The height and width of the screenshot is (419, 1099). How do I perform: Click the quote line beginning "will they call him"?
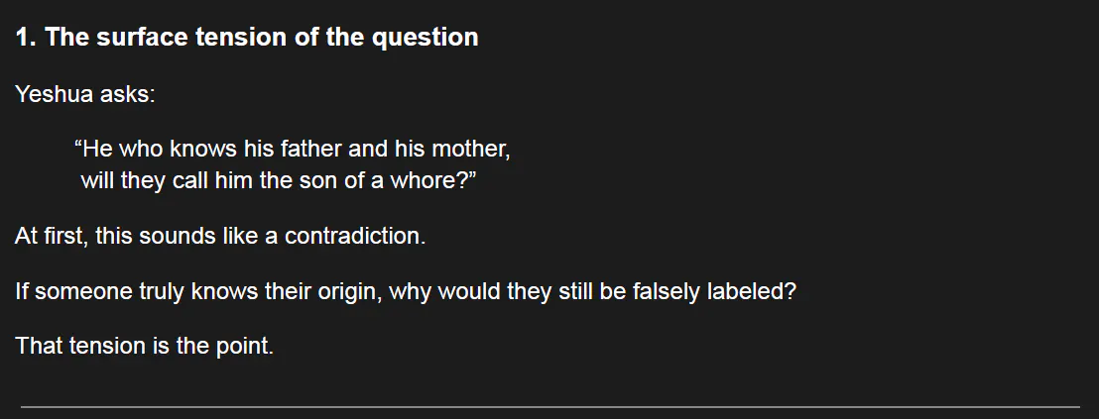click(x=280, y=182)
